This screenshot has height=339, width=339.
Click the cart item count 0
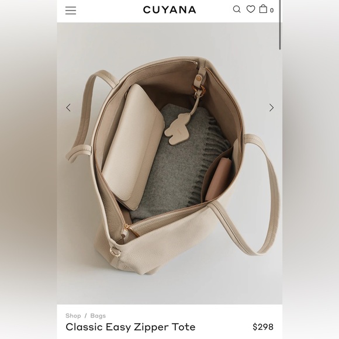tap(272, 10)
